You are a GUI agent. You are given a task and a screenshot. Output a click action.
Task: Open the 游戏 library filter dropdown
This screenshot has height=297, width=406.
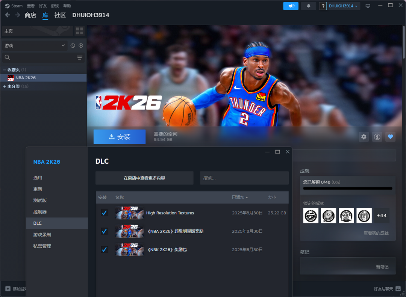pos(35,45)
